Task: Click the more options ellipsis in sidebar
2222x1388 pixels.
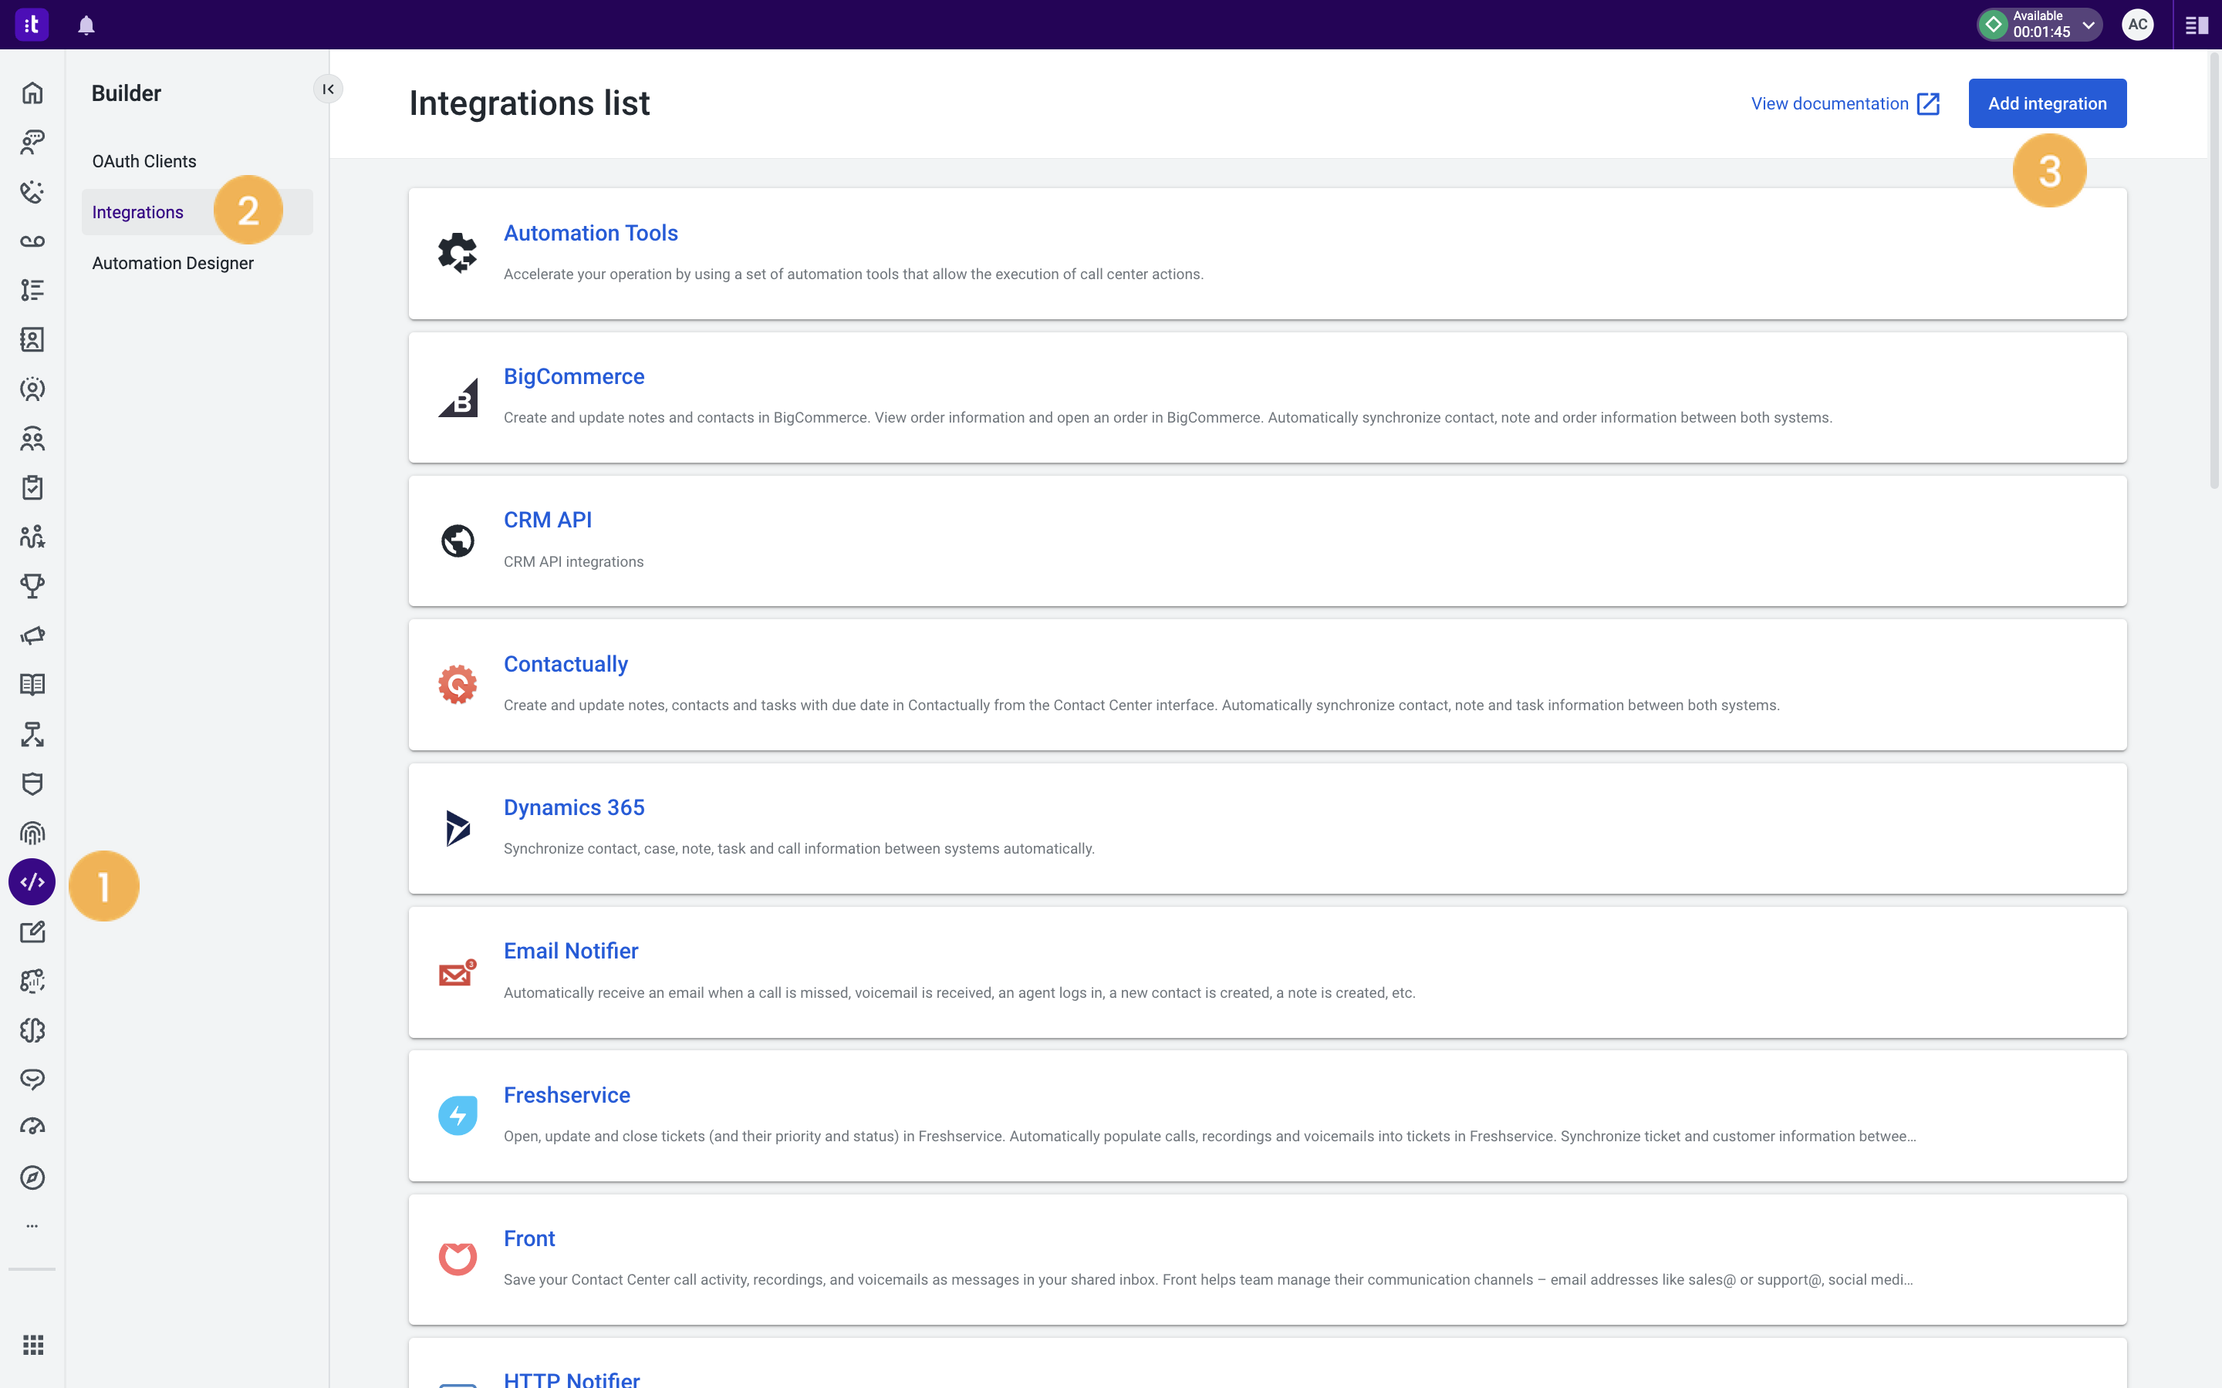Action: (32, 1225)
